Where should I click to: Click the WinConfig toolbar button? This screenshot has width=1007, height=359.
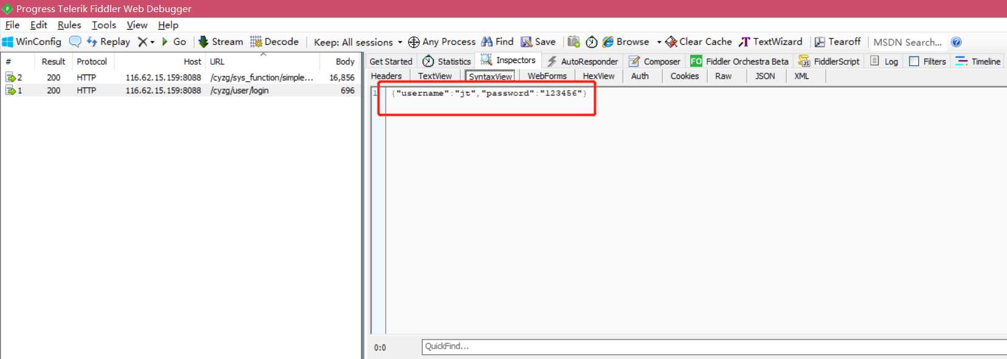(x=32, y=42)
